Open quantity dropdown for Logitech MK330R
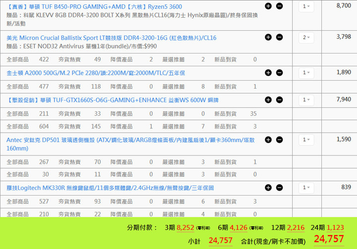The width and height of the screenshot is (357, 249). [x=306, y=188]
